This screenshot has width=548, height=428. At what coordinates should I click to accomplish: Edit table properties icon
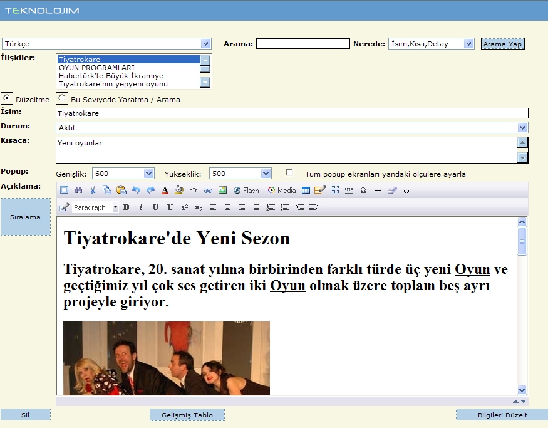[x=320, y=190]
